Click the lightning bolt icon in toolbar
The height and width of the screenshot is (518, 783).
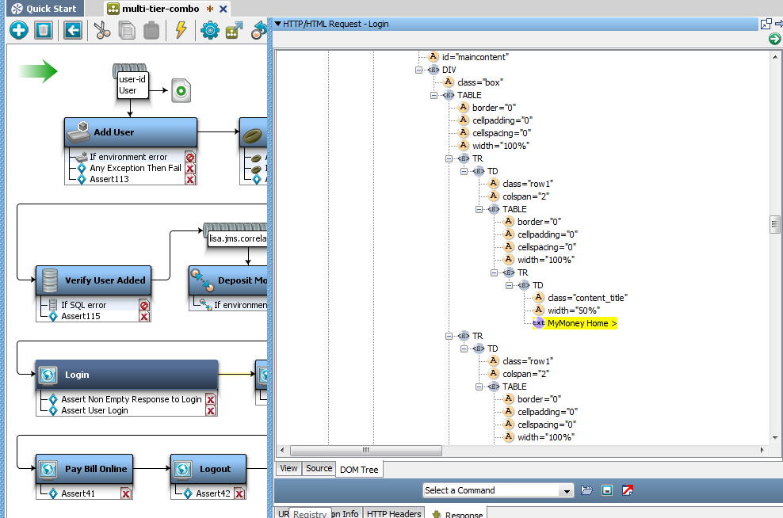(181, 30)
